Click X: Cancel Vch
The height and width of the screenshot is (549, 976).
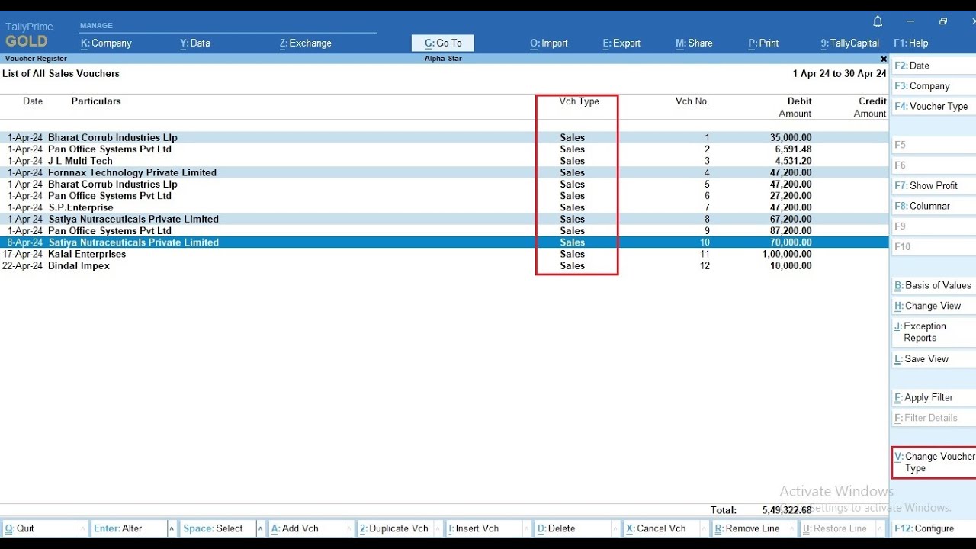pyautogui.click(x=661, y=528)
